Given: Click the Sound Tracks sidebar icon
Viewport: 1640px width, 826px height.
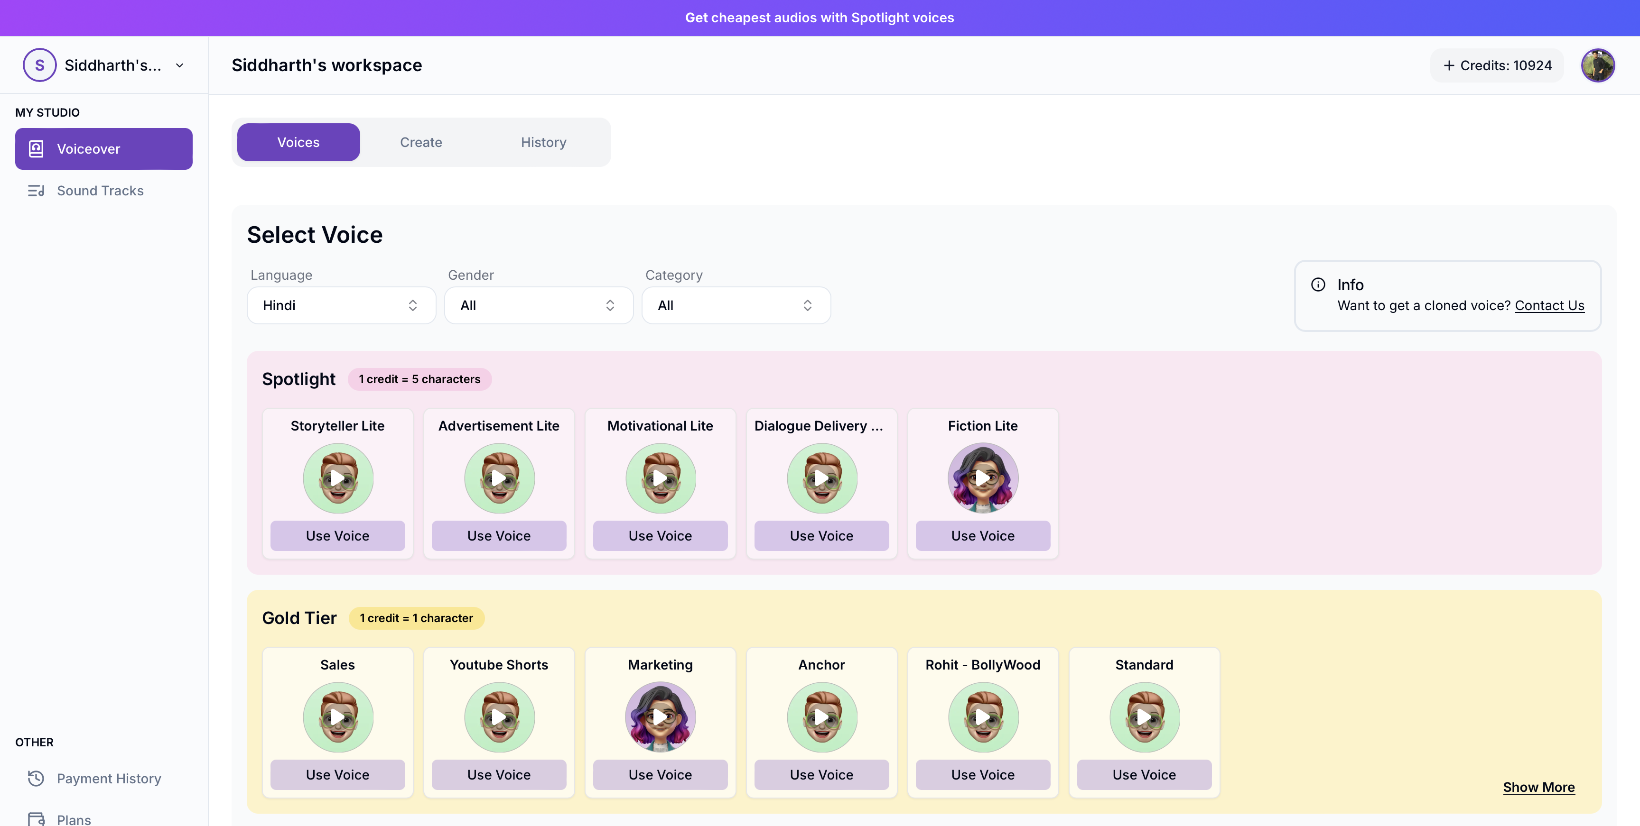Looking at the screenshot, I should tap(36, 191).
